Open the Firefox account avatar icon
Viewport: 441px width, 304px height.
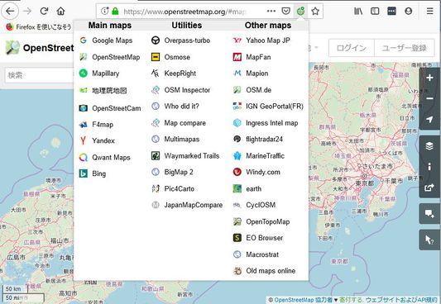pyautogui.click(x=409, y=12)
